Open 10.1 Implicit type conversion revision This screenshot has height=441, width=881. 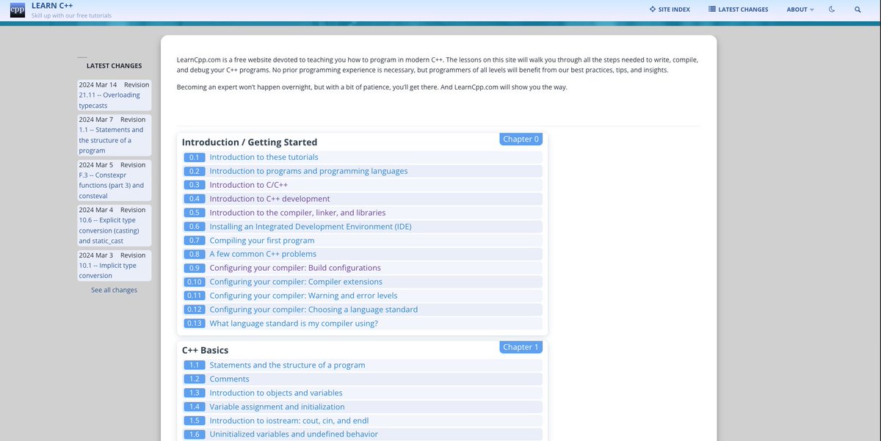click(x=108, y=271)
